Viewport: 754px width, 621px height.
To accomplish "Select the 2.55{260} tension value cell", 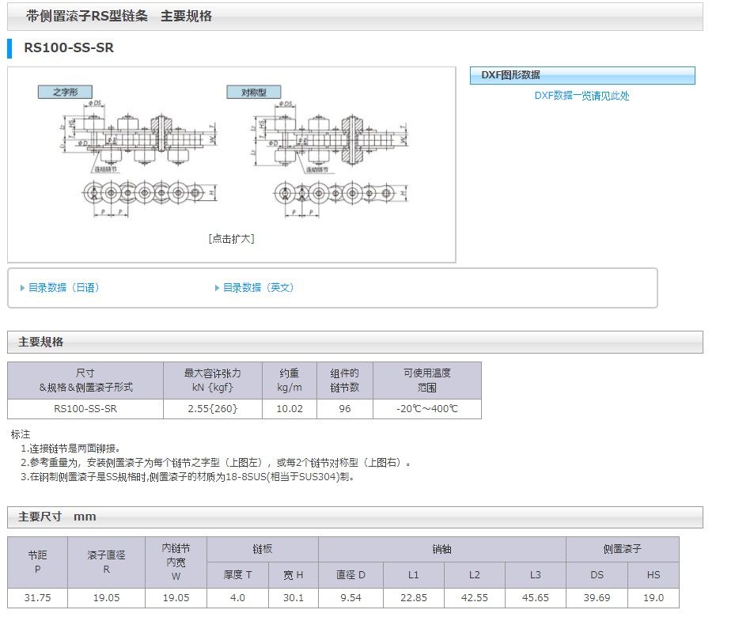I will (x=213, y=408).
